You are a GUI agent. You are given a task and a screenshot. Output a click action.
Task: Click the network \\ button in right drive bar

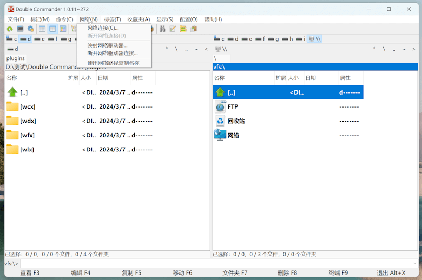315,39
